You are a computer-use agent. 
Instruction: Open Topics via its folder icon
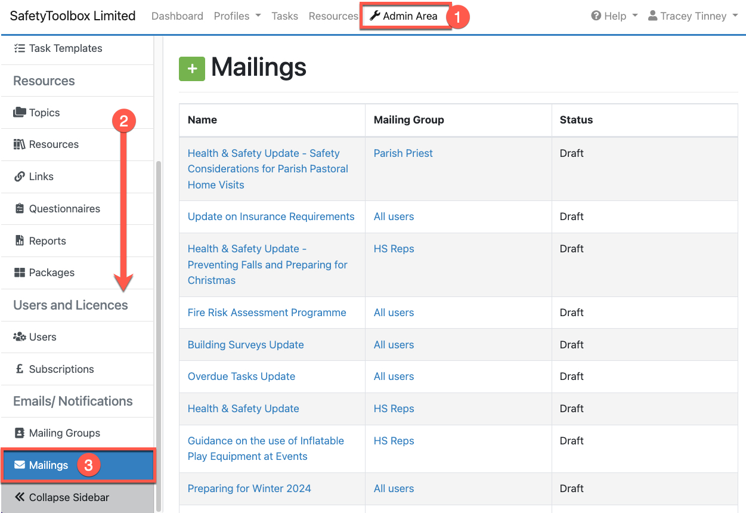pyautogui.click(x=20, y=113)
